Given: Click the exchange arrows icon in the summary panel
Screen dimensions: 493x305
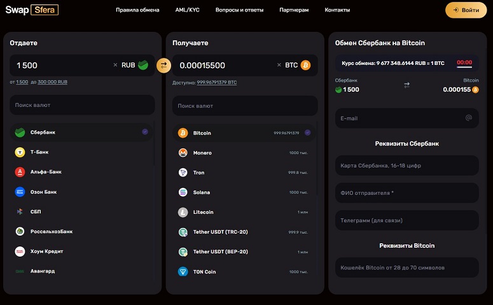Looking at the screenshot, I should [407, 85].
